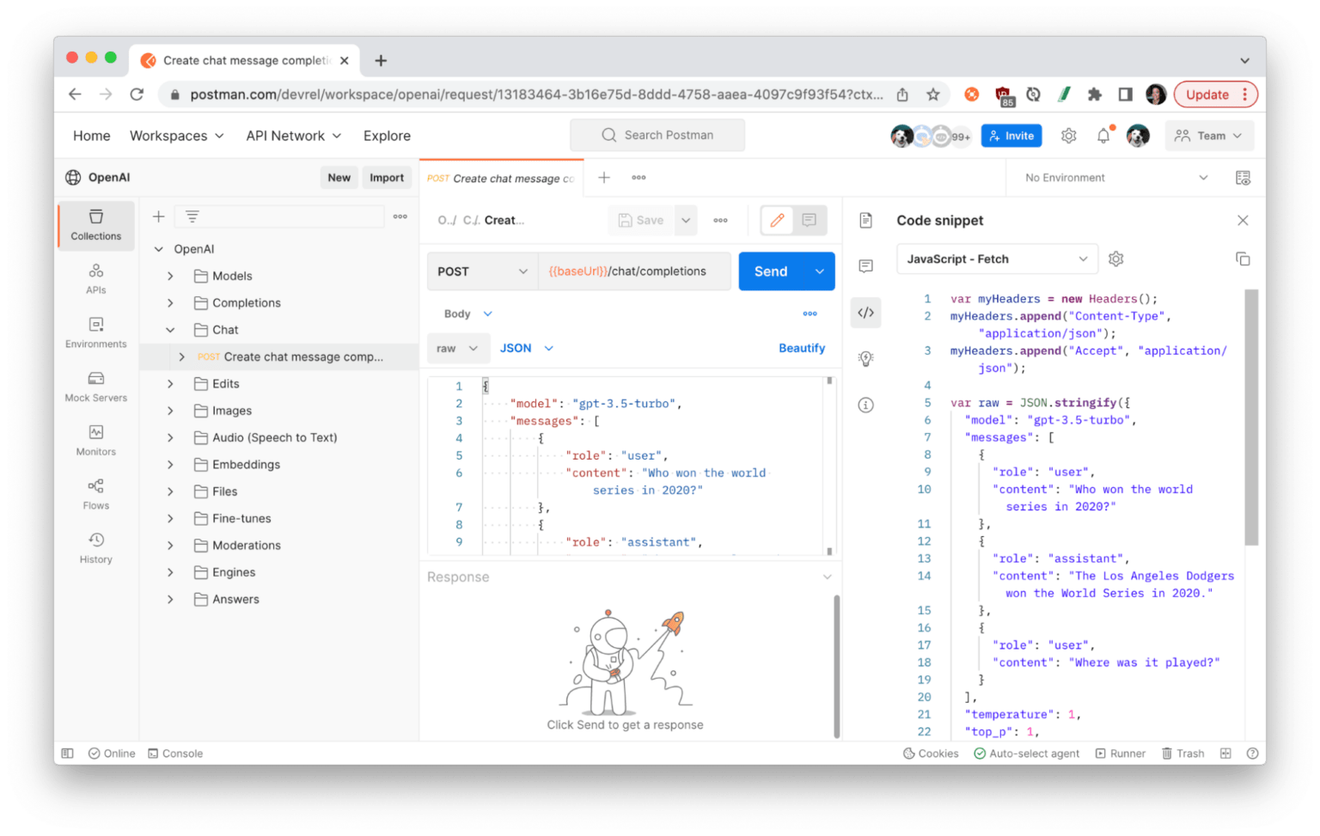Open Mock Servers in the sidebar
Viewport: 1320px width, 836px height.
95,387
